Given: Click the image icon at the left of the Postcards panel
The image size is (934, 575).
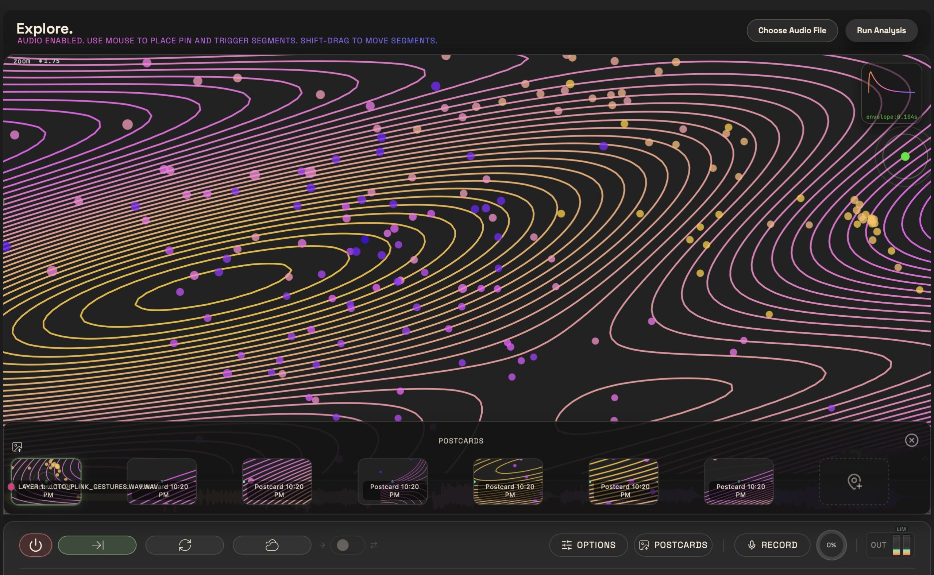Looking at the screenshot, I should 17,447.
